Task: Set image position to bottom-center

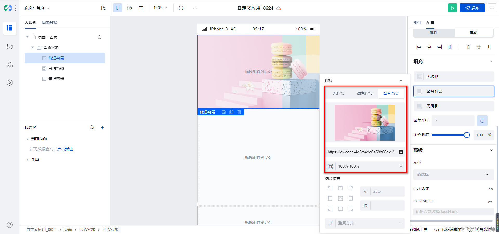Action: point(340,209)
